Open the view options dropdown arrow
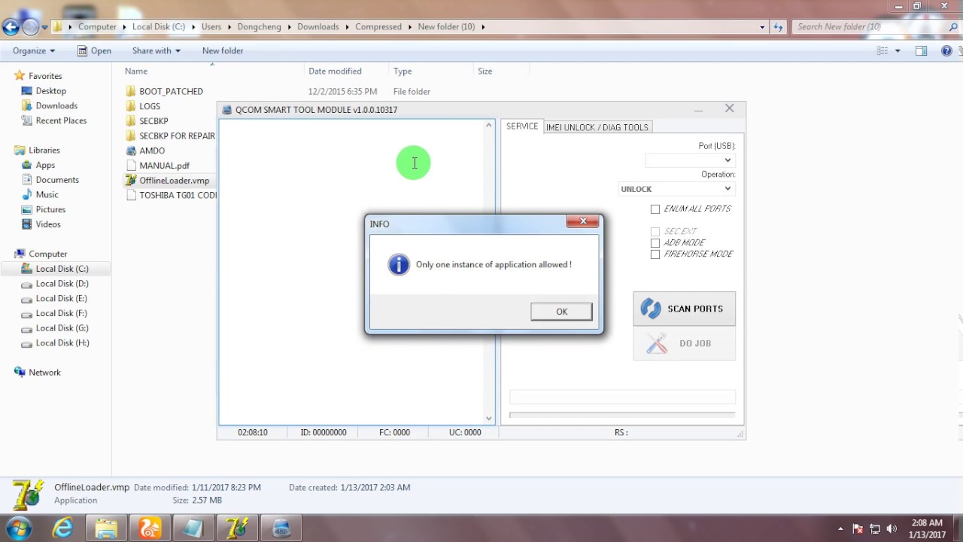 pyautogui.click(x=897, y=51)
